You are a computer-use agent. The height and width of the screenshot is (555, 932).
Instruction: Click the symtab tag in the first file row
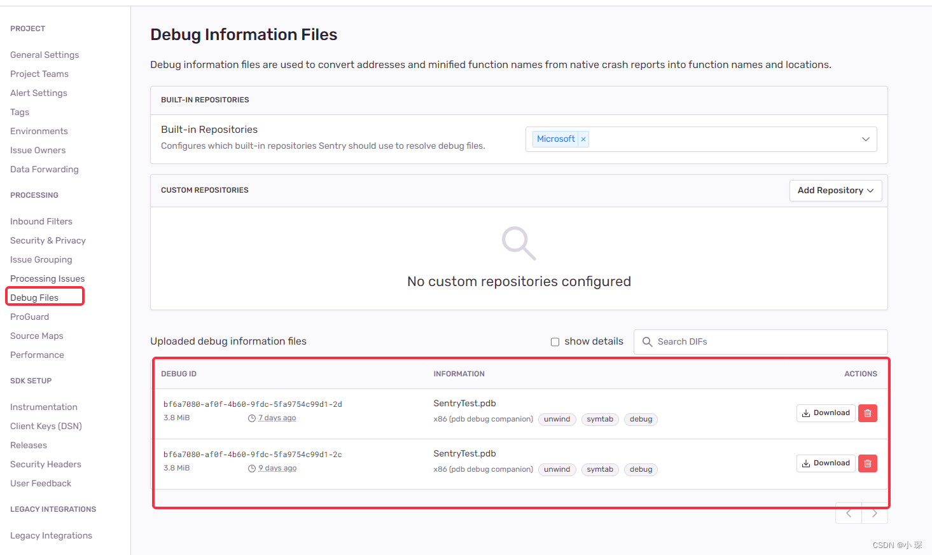[x=600, y=420]
